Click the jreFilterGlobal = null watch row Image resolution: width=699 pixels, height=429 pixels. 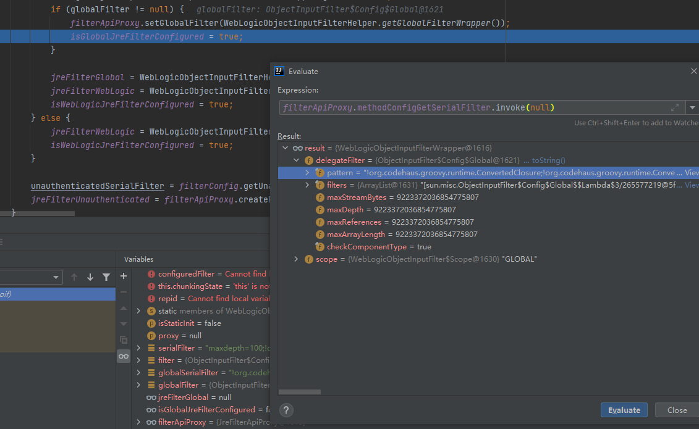pyautogui.click(x=201, y=398)
